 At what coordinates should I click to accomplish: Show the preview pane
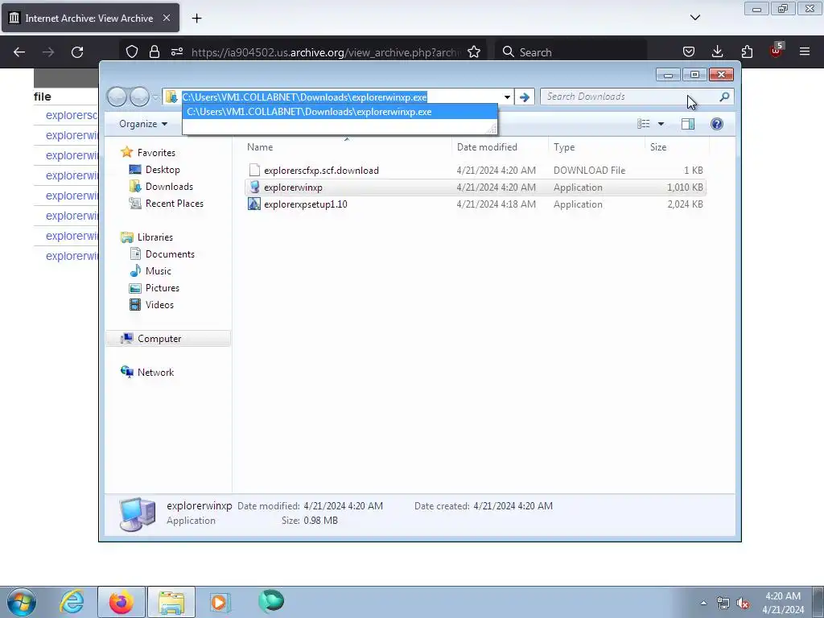coord(688,124)
